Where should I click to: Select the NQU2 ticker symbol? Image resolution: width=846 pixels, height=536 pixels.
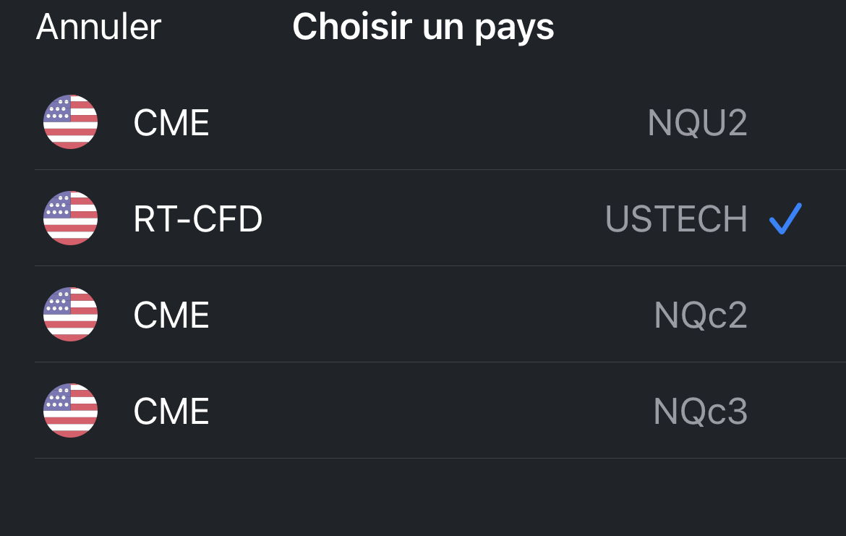pos(697,123)
